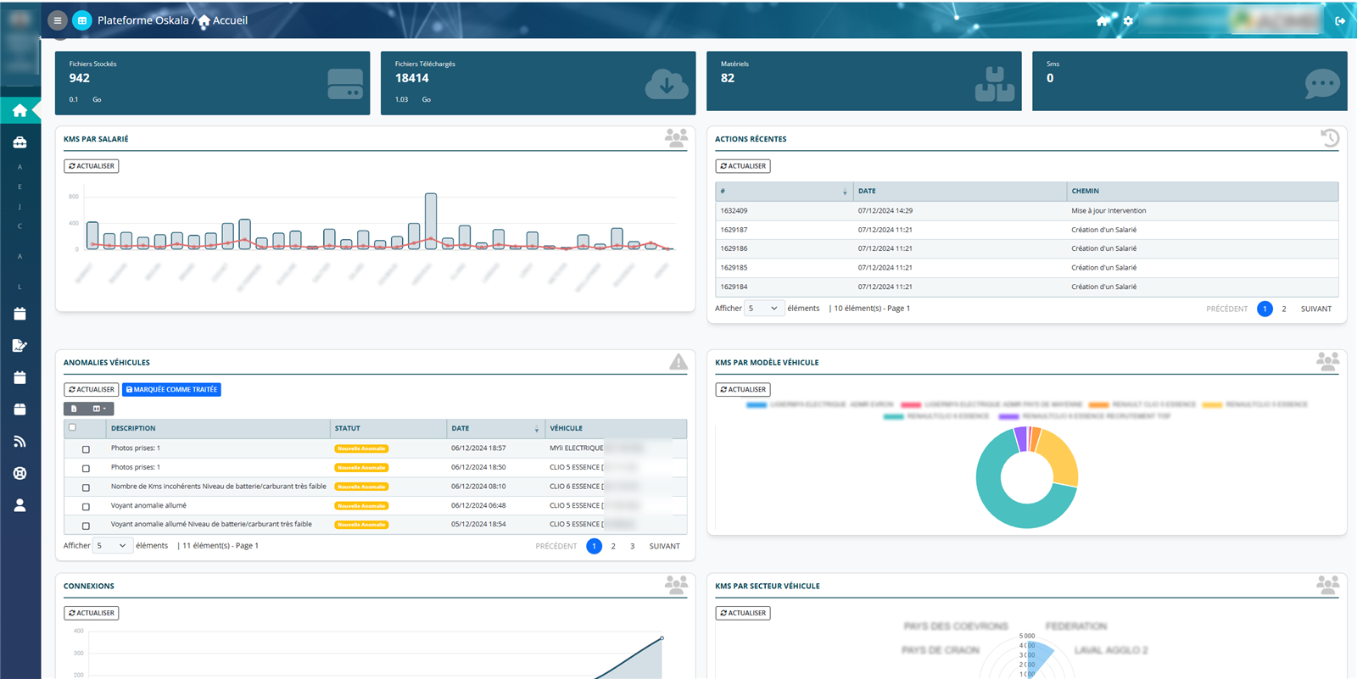
Task: Open the user profile icon in the sidebar
Action: pyautogui.click(x=20, y=505)
